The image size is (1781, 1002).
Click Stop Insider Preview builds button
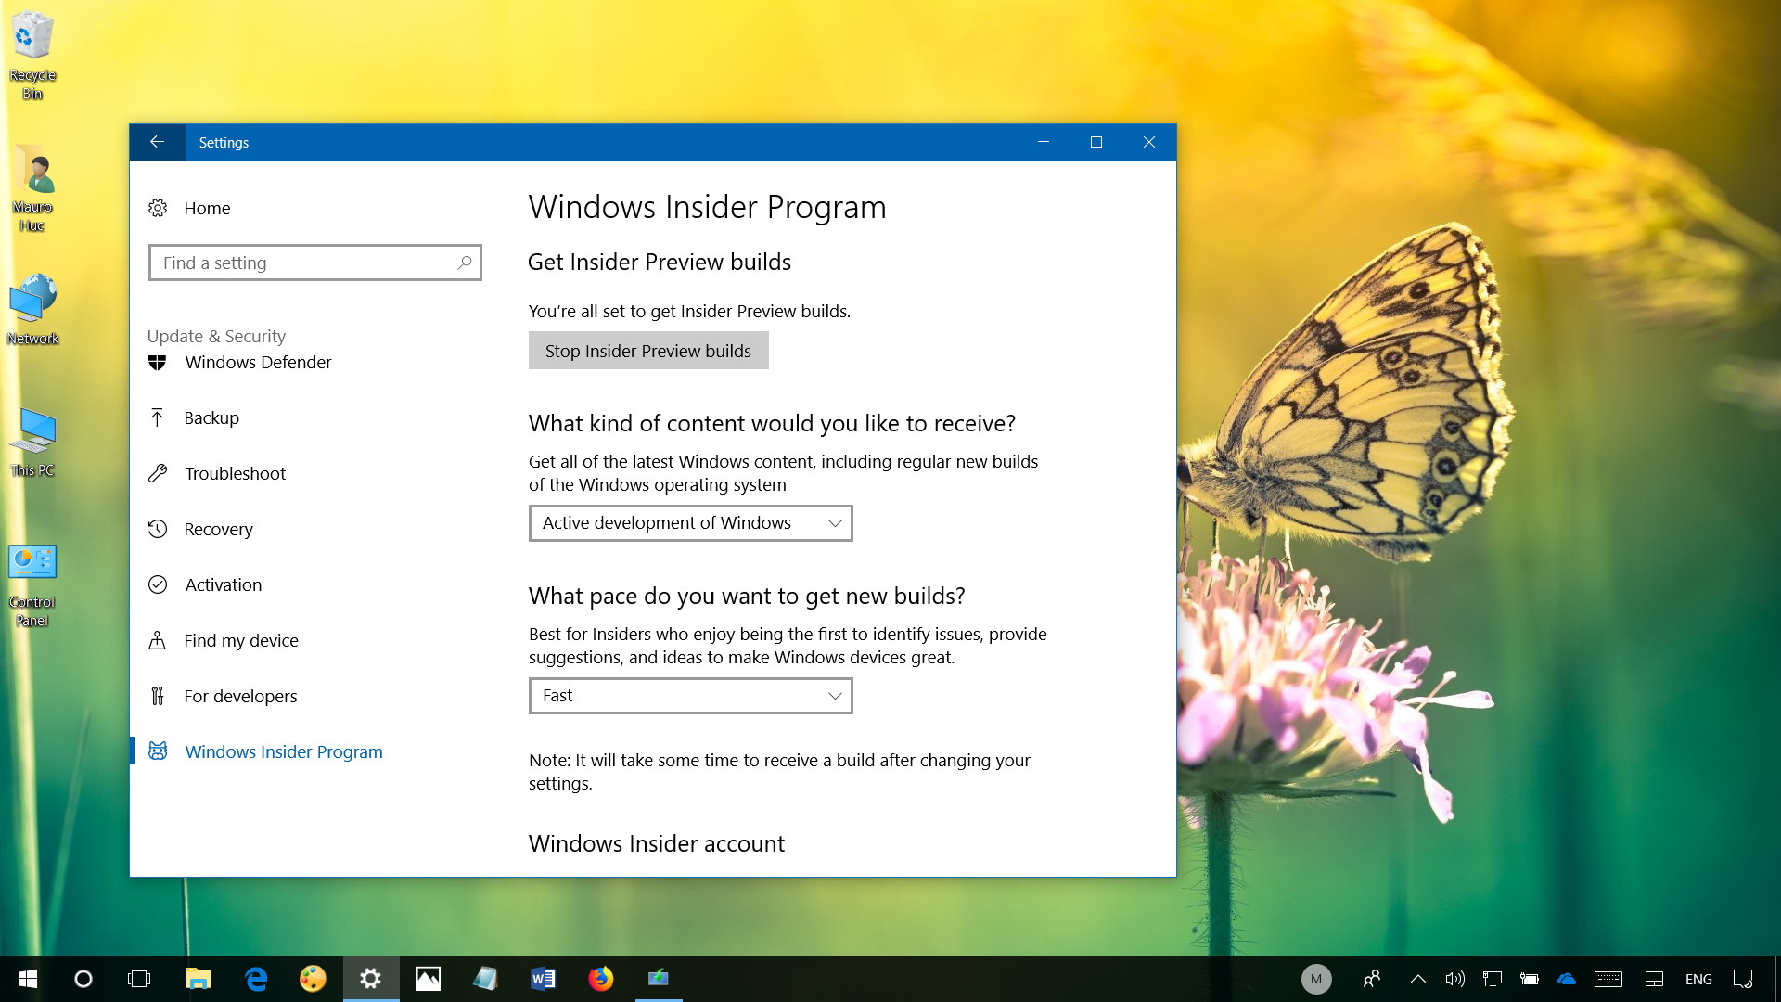click(648, 351)
